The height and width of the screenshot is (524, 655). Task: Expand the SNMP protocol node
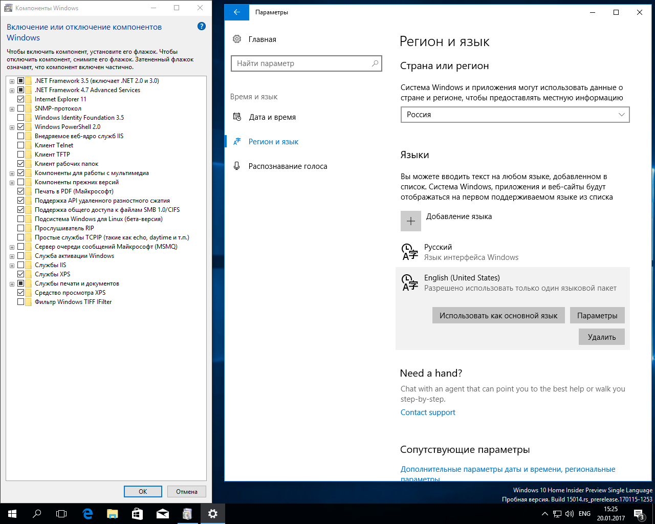click(12, 108)
